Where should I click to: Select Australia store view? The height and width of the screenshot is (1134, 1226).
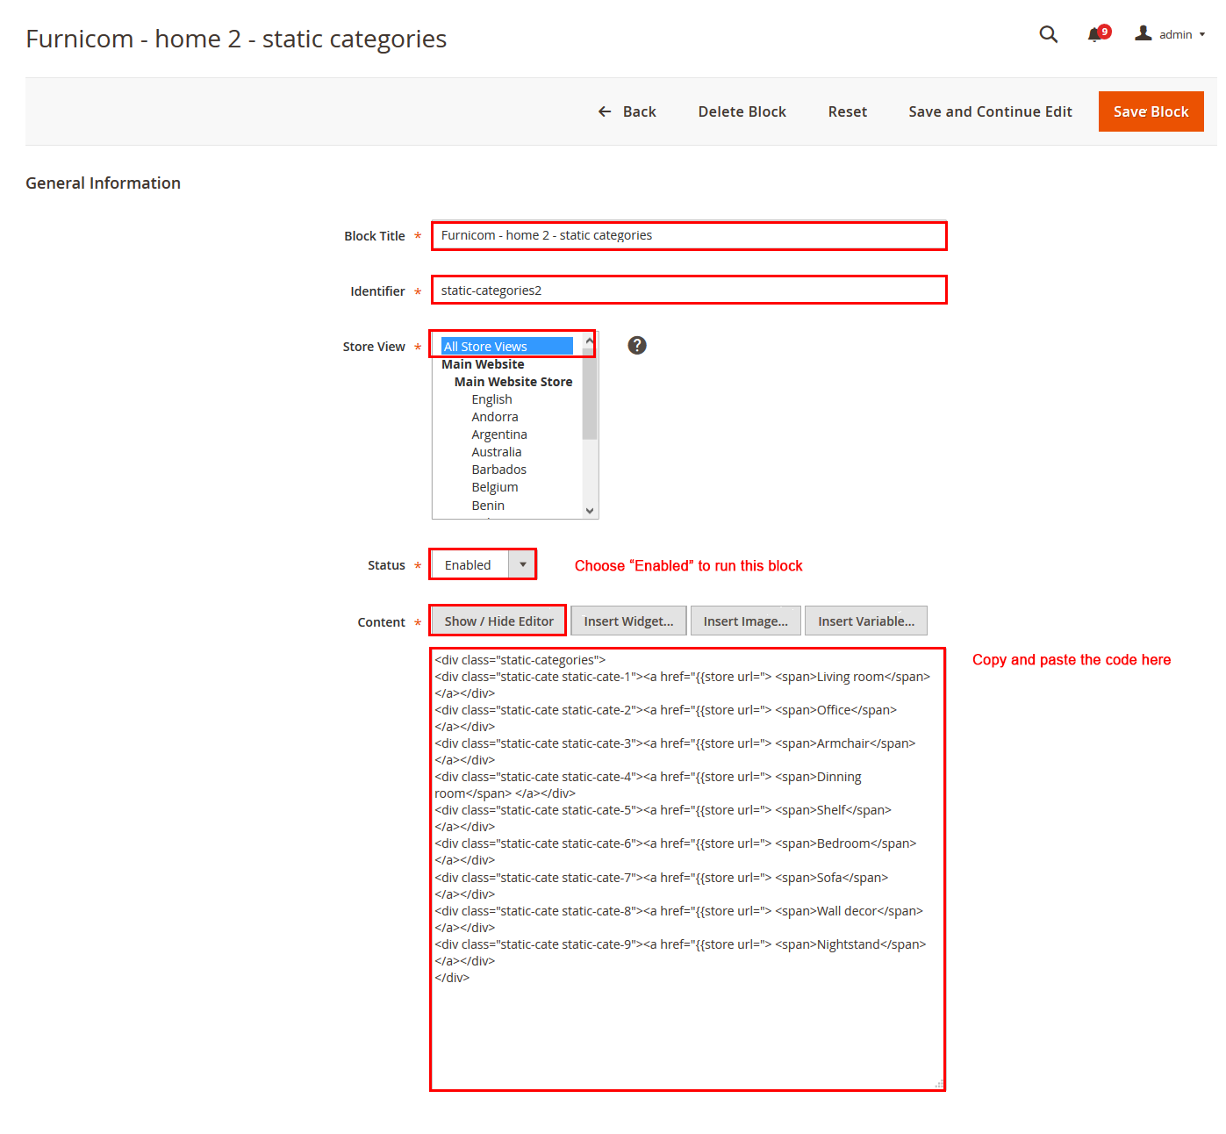click(496, 452)
